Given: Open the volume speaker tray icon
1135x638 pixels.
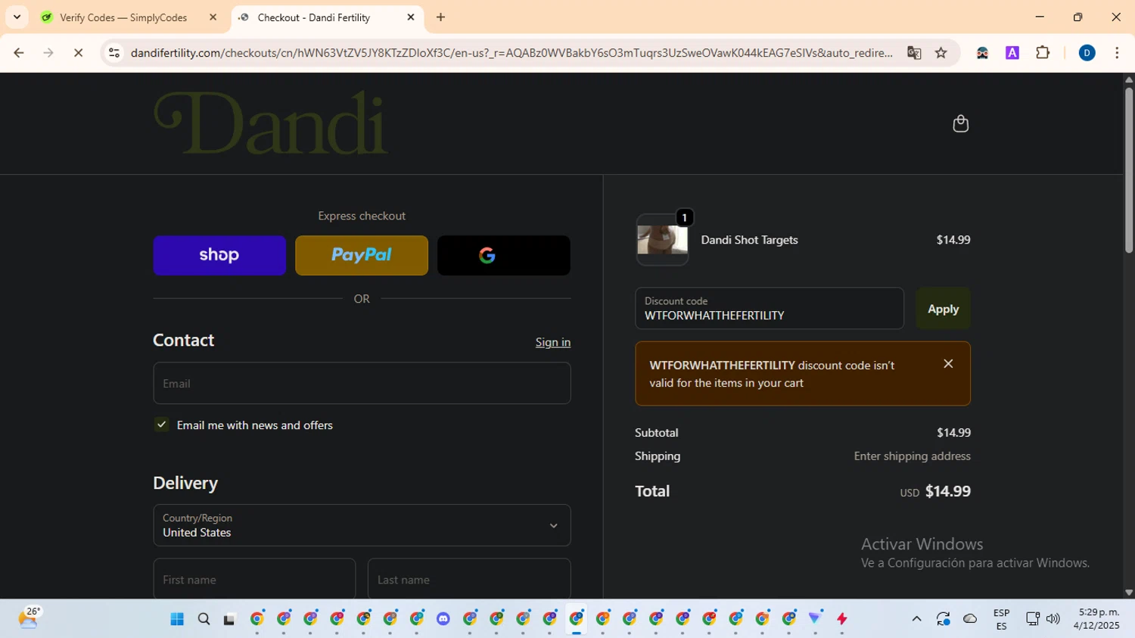Looking at the screenshot, I should click(1053, 619).
